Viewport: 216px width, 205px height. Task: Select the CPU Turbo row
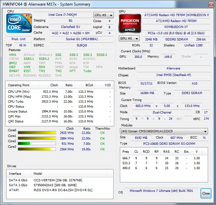click(x=60, y=102)
